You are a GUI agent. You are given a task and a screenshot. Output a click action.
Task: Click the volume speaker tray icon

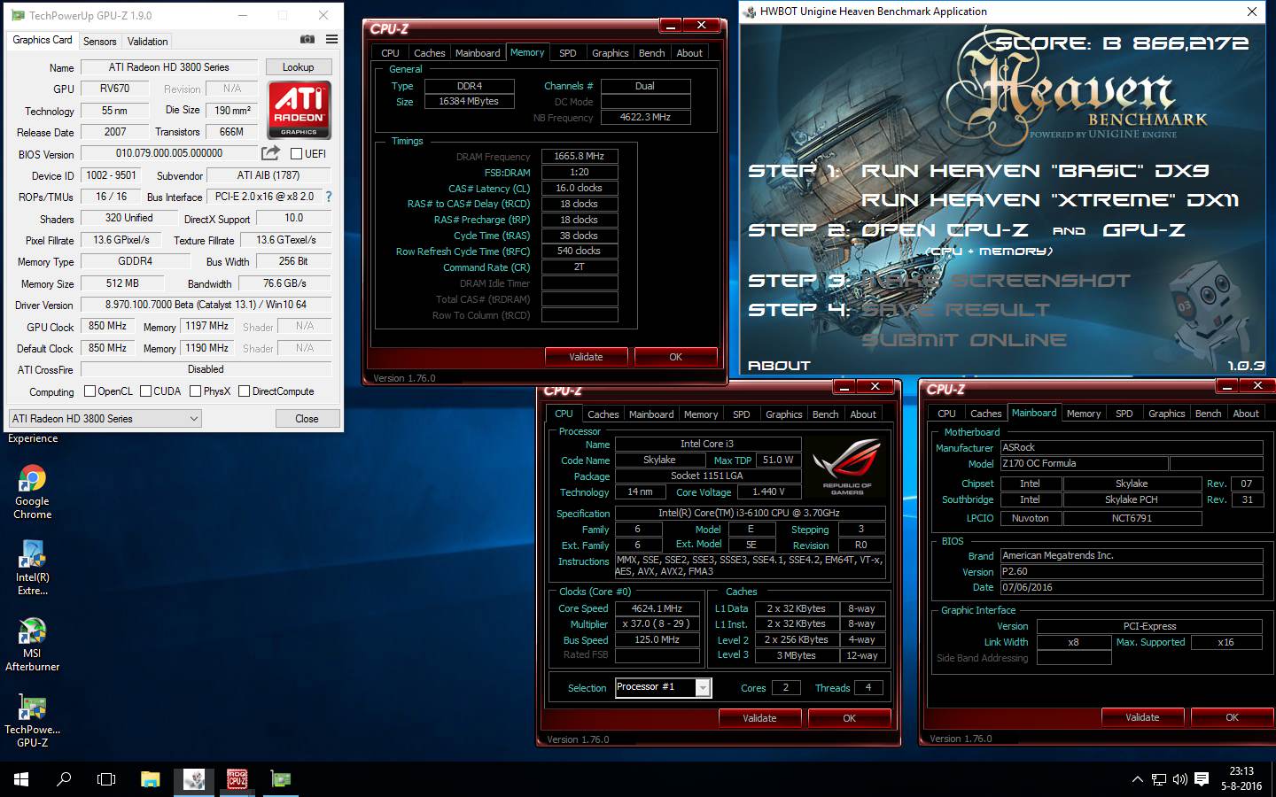coord(1180,779)
